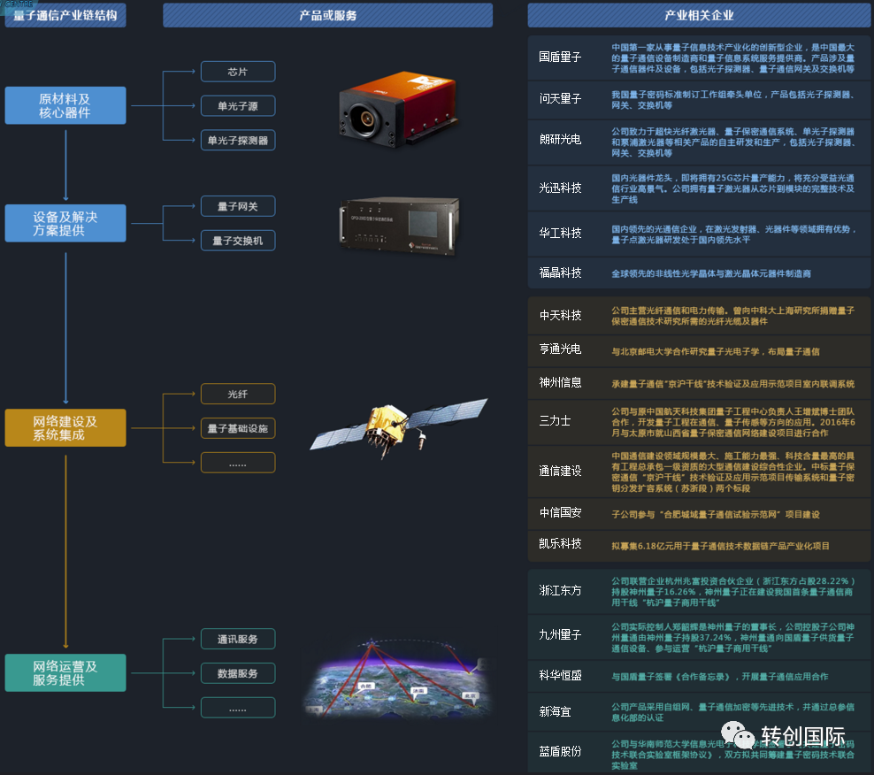The height and width of the screenshot is (775, 874).
Task: Click the satellite image
Action: [399, 427]
